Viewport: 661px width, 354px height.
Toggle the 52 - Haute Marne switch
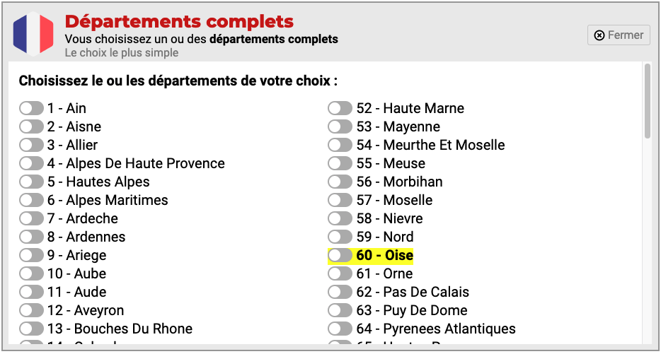(340, 108)
